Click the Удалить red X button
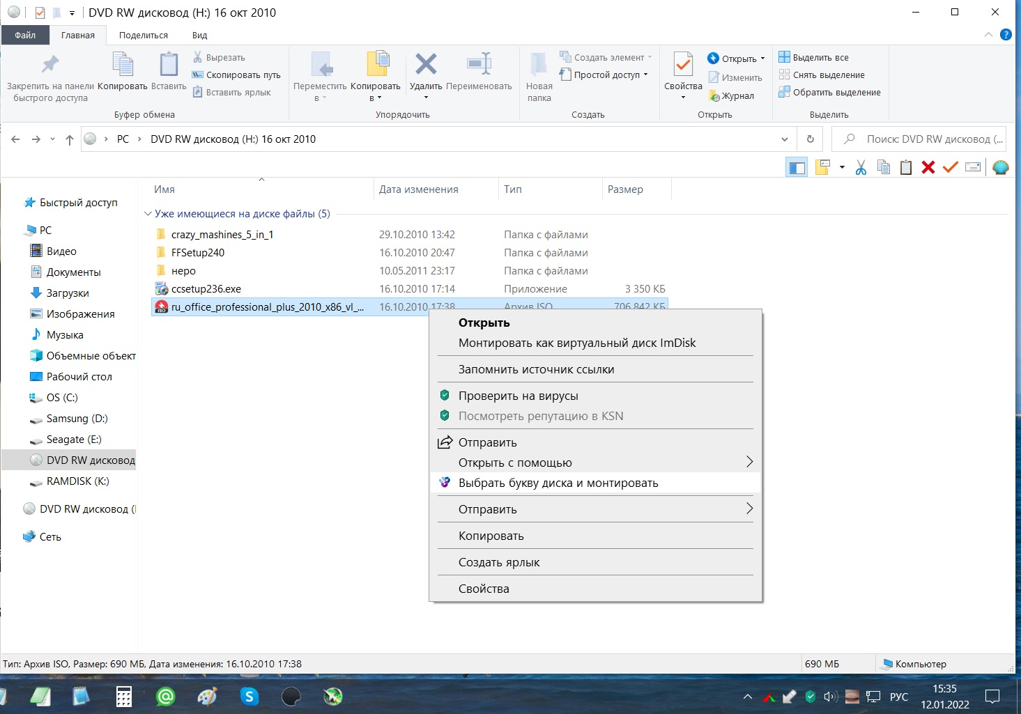The image size is (1021, 714). pos(426,65)
